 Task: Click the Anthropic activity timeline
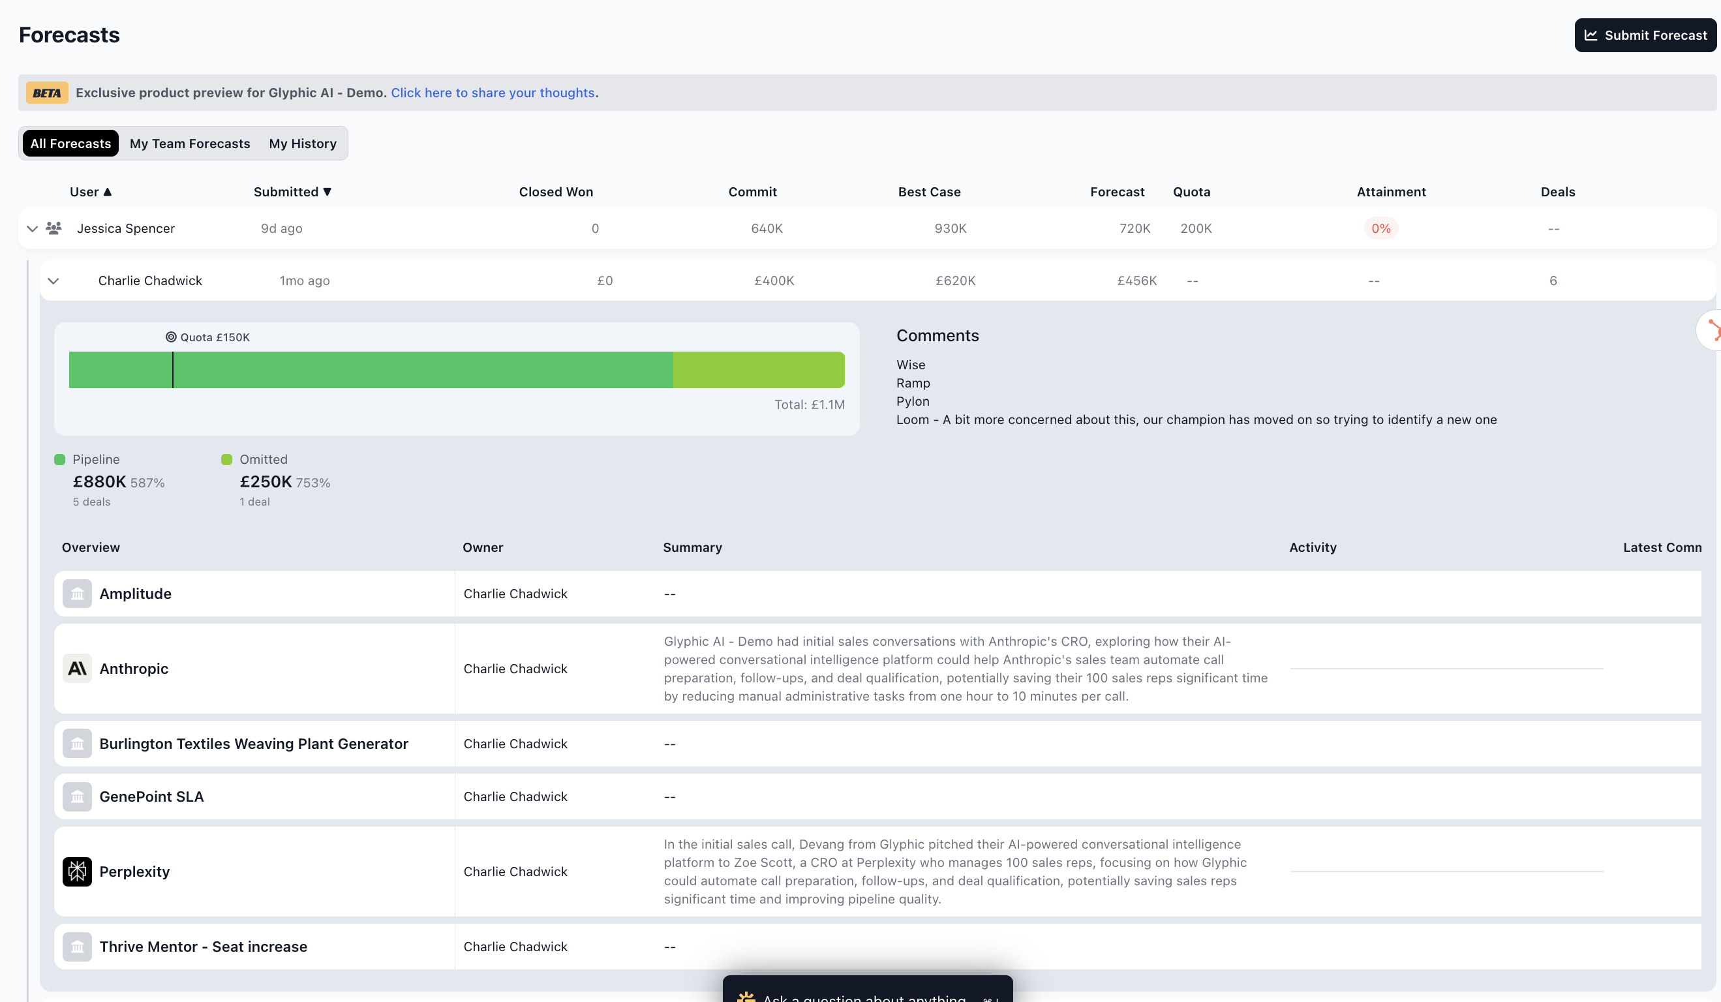pos(1446,669)
